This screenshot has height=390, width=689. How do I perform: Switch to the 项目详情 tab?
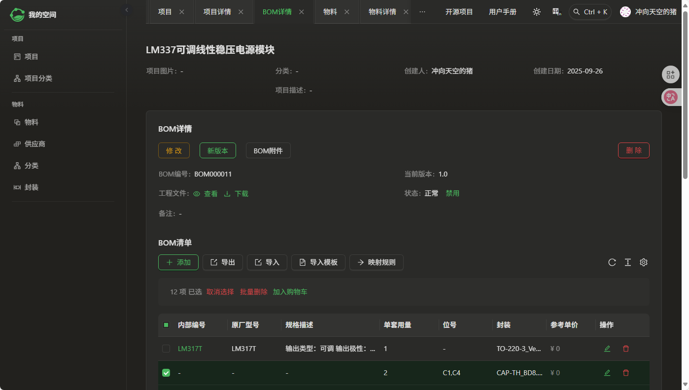(217, 12)
